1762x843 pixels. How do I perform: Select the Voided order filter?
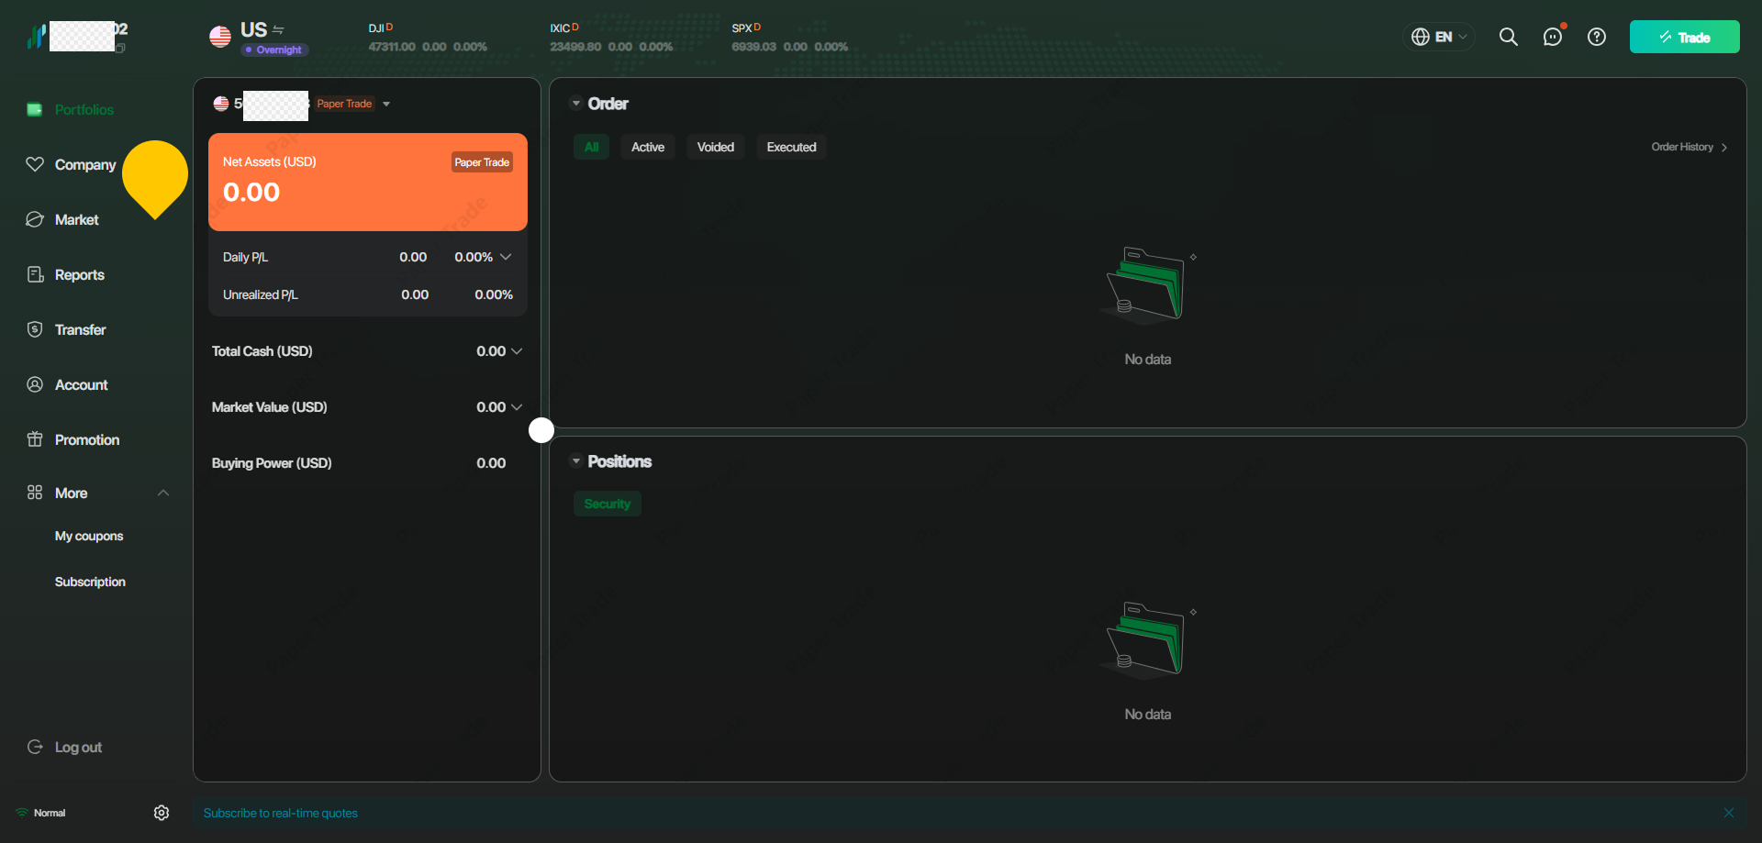(x=715, y=147)
